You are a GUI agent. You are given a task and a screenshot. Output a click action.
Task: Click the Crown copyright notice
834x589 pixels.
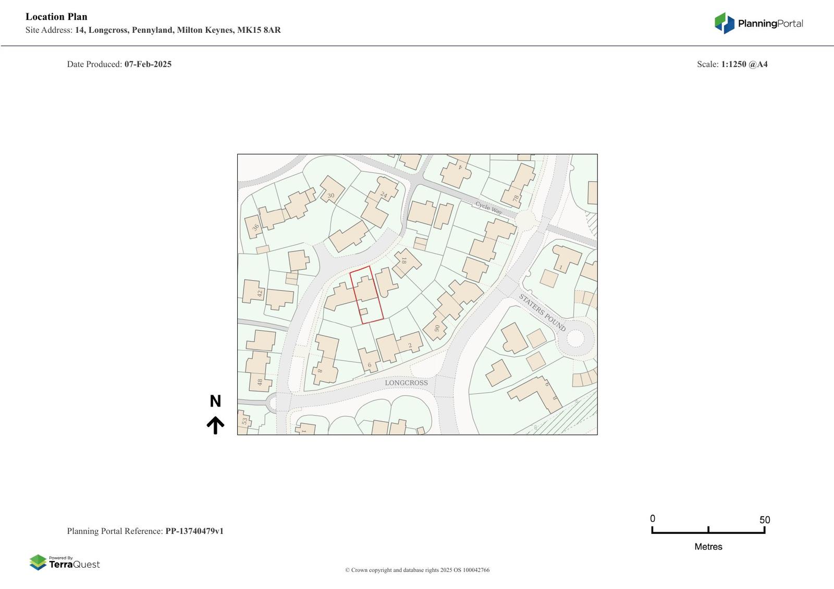coord(417,570)
